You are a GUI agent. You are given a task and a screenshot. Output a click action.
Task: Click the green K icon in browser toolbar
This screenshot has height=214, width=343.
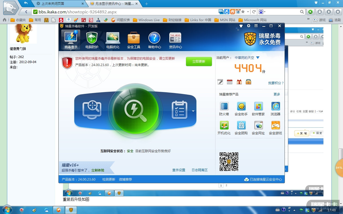click(310, 12)
